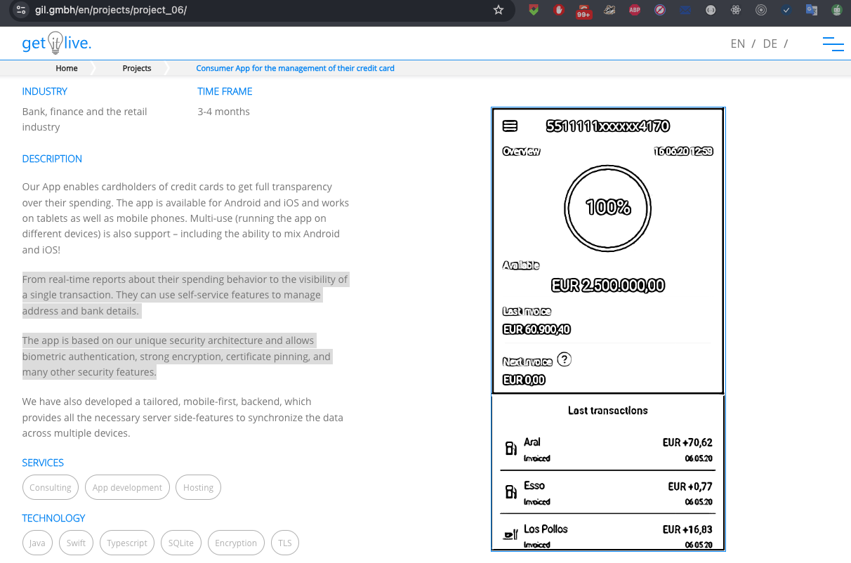851x563 pixels.
Task: Click the crossed-out circle extension icon
Action: [x=660, y=10]
